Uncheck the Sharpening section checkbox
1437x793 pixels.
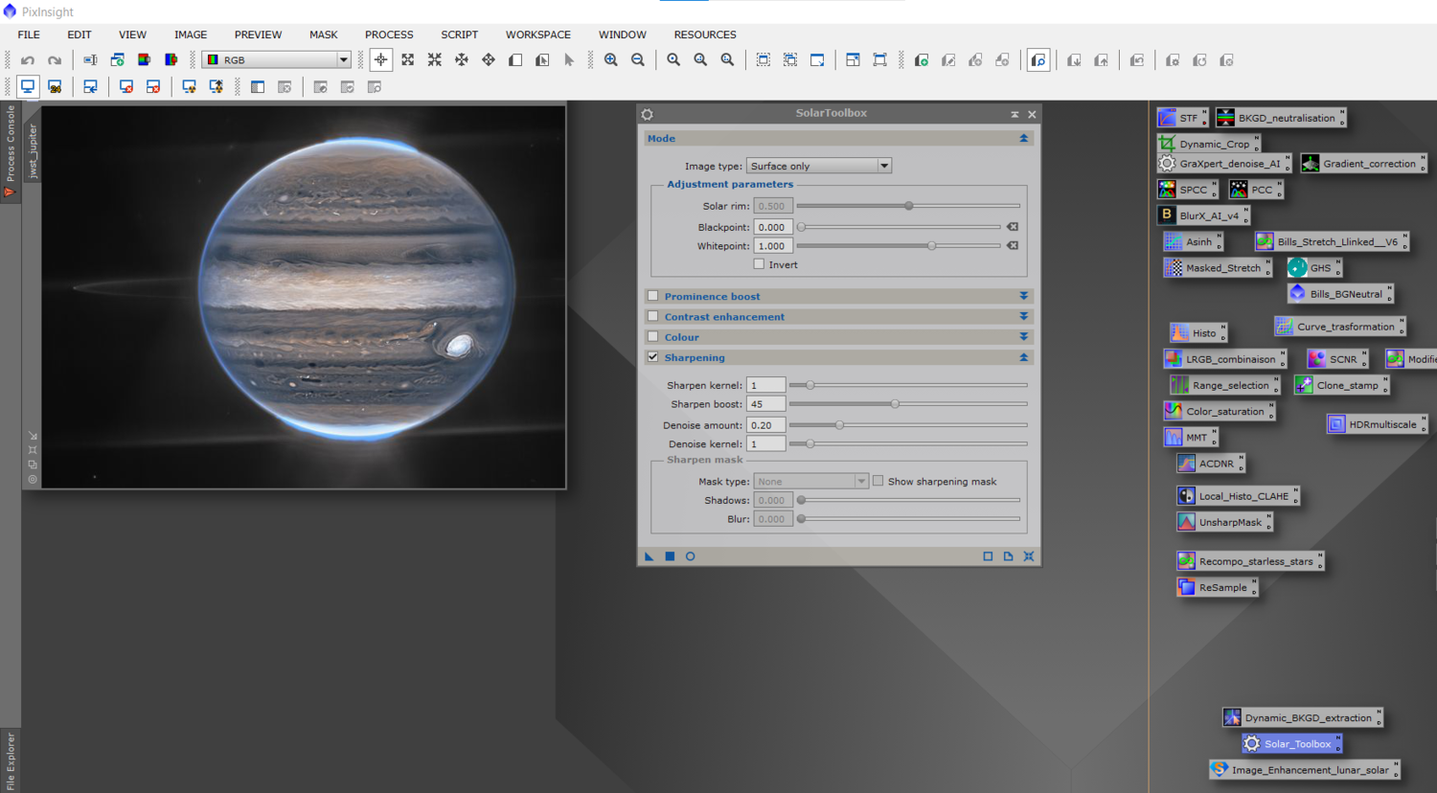point(653,357)
